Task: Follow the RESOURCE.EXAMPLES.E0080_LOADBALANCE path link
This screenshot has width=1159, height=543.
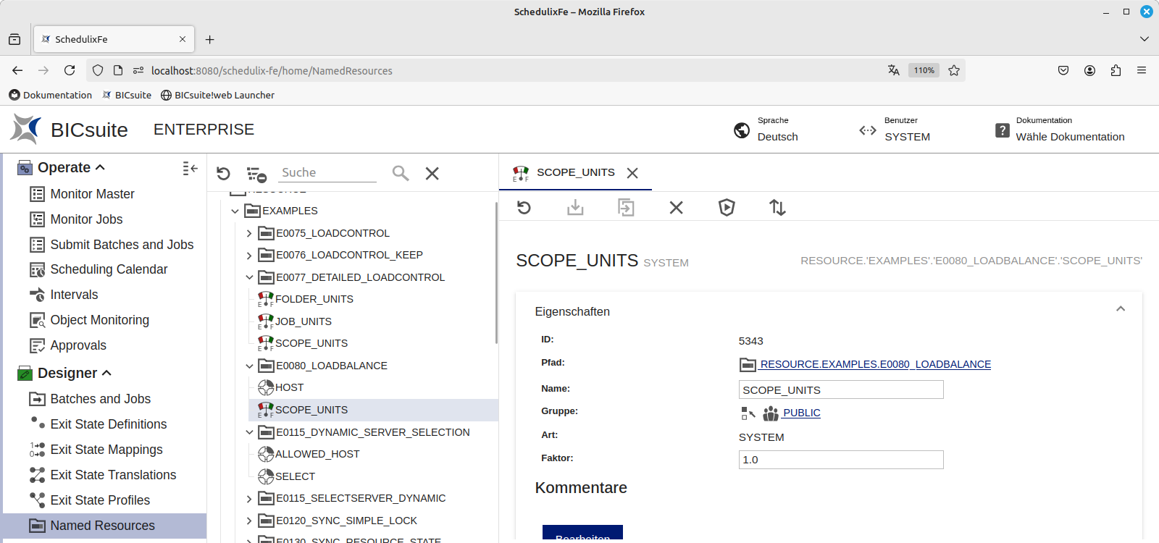Action: pyautogui.click(x=875, y=364)
